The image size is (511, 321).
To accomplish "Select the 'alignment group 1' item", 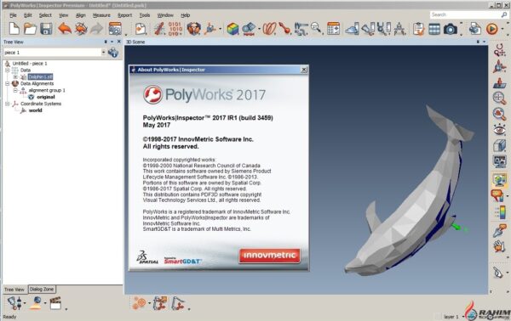I will 47,90.
